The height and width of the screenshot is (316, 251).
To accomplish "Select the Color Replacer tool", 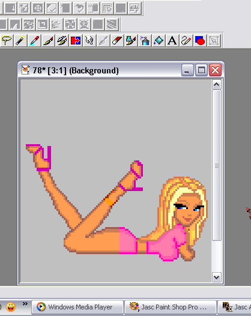I will click(x=76, y=40).
